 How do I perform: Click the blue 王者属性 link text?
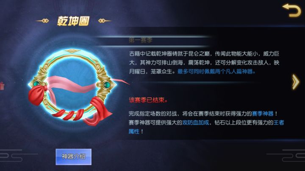click(x=279, y=122)
